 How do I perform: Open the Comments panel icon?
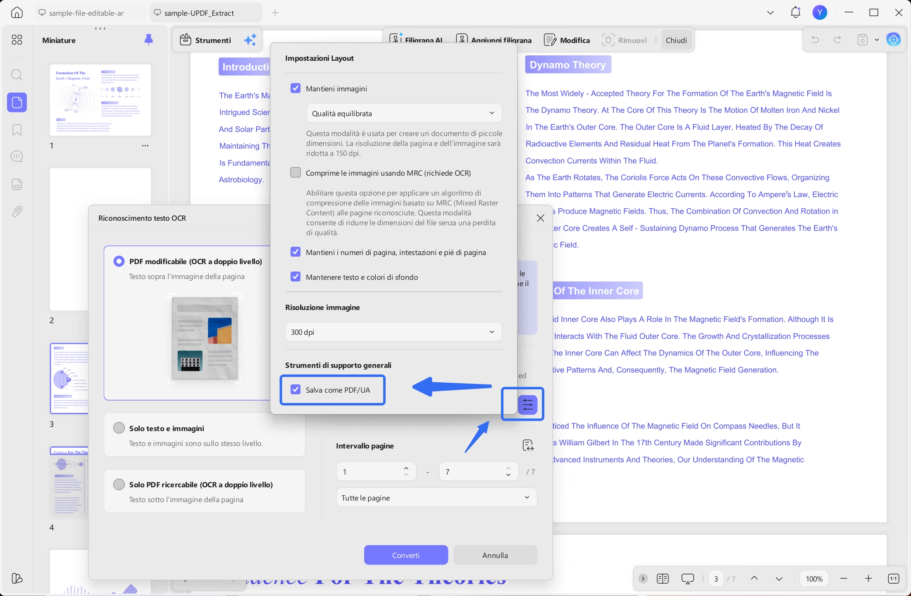tap(17, 157)
